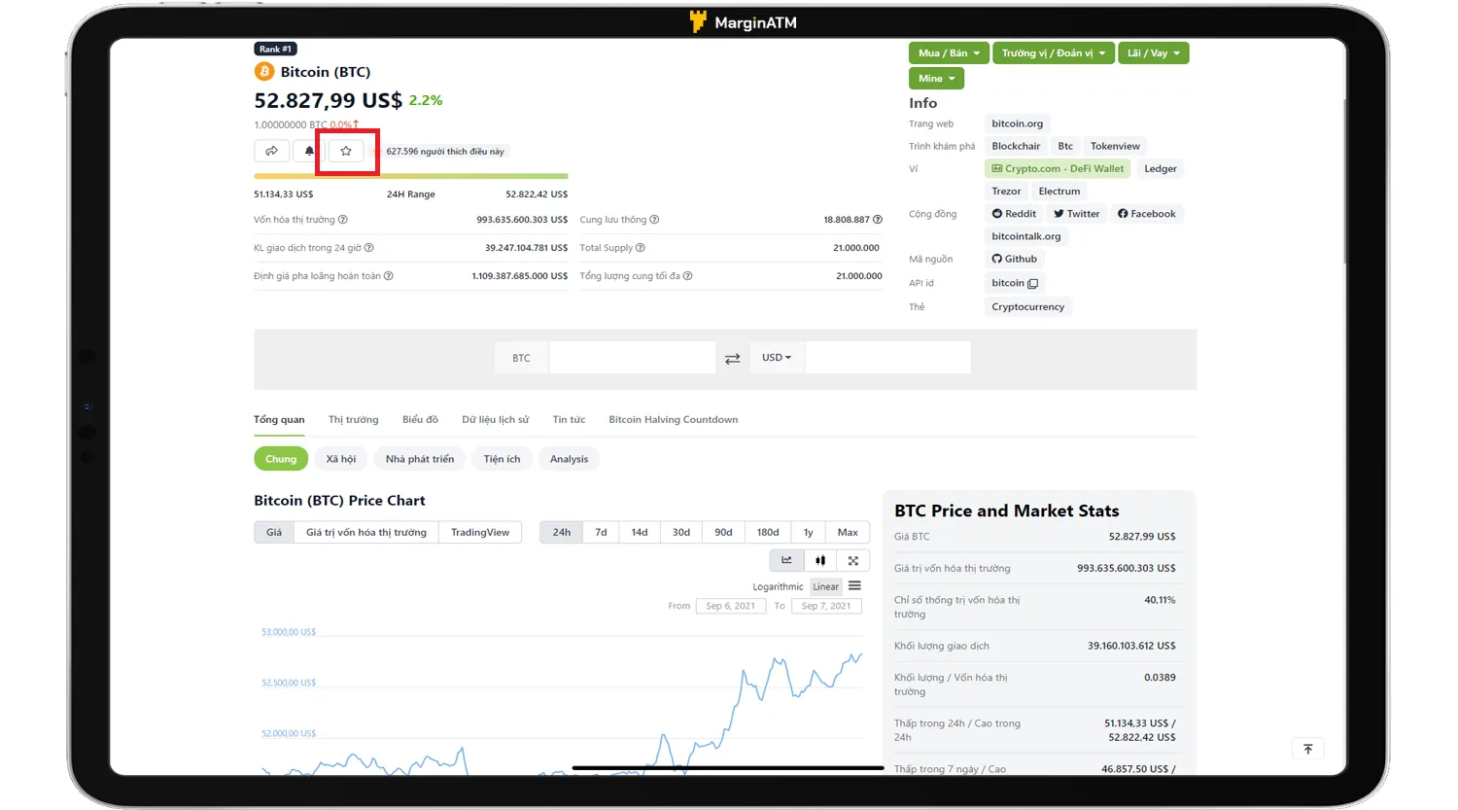The image size is (1458, 810).
Task: Select Linear chart scale
Action: click(x=826, y=586)
